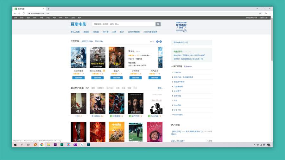Screen dimensions: 285x160
Task: Show hidden system tray icons chevron
Action: 255,145
